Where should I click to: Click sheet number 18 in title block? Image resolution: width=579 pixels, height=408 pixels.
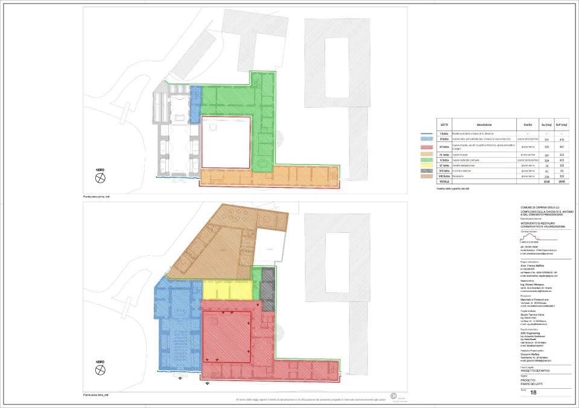point(531,392)
